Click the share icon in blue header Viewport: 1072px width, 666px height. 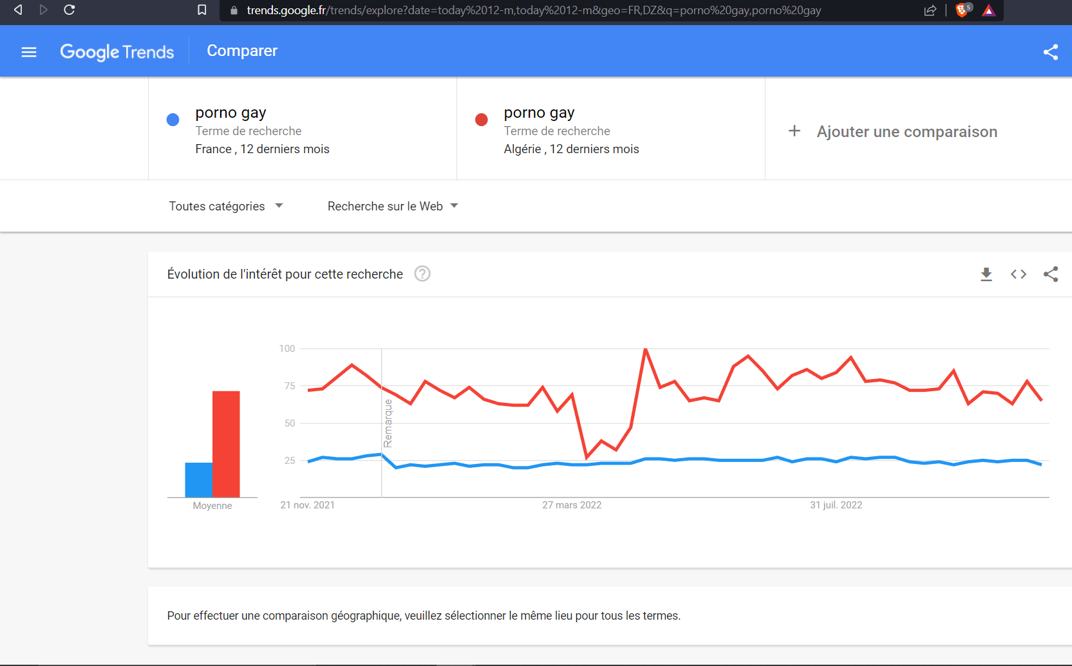click(x=1050, y=52)
